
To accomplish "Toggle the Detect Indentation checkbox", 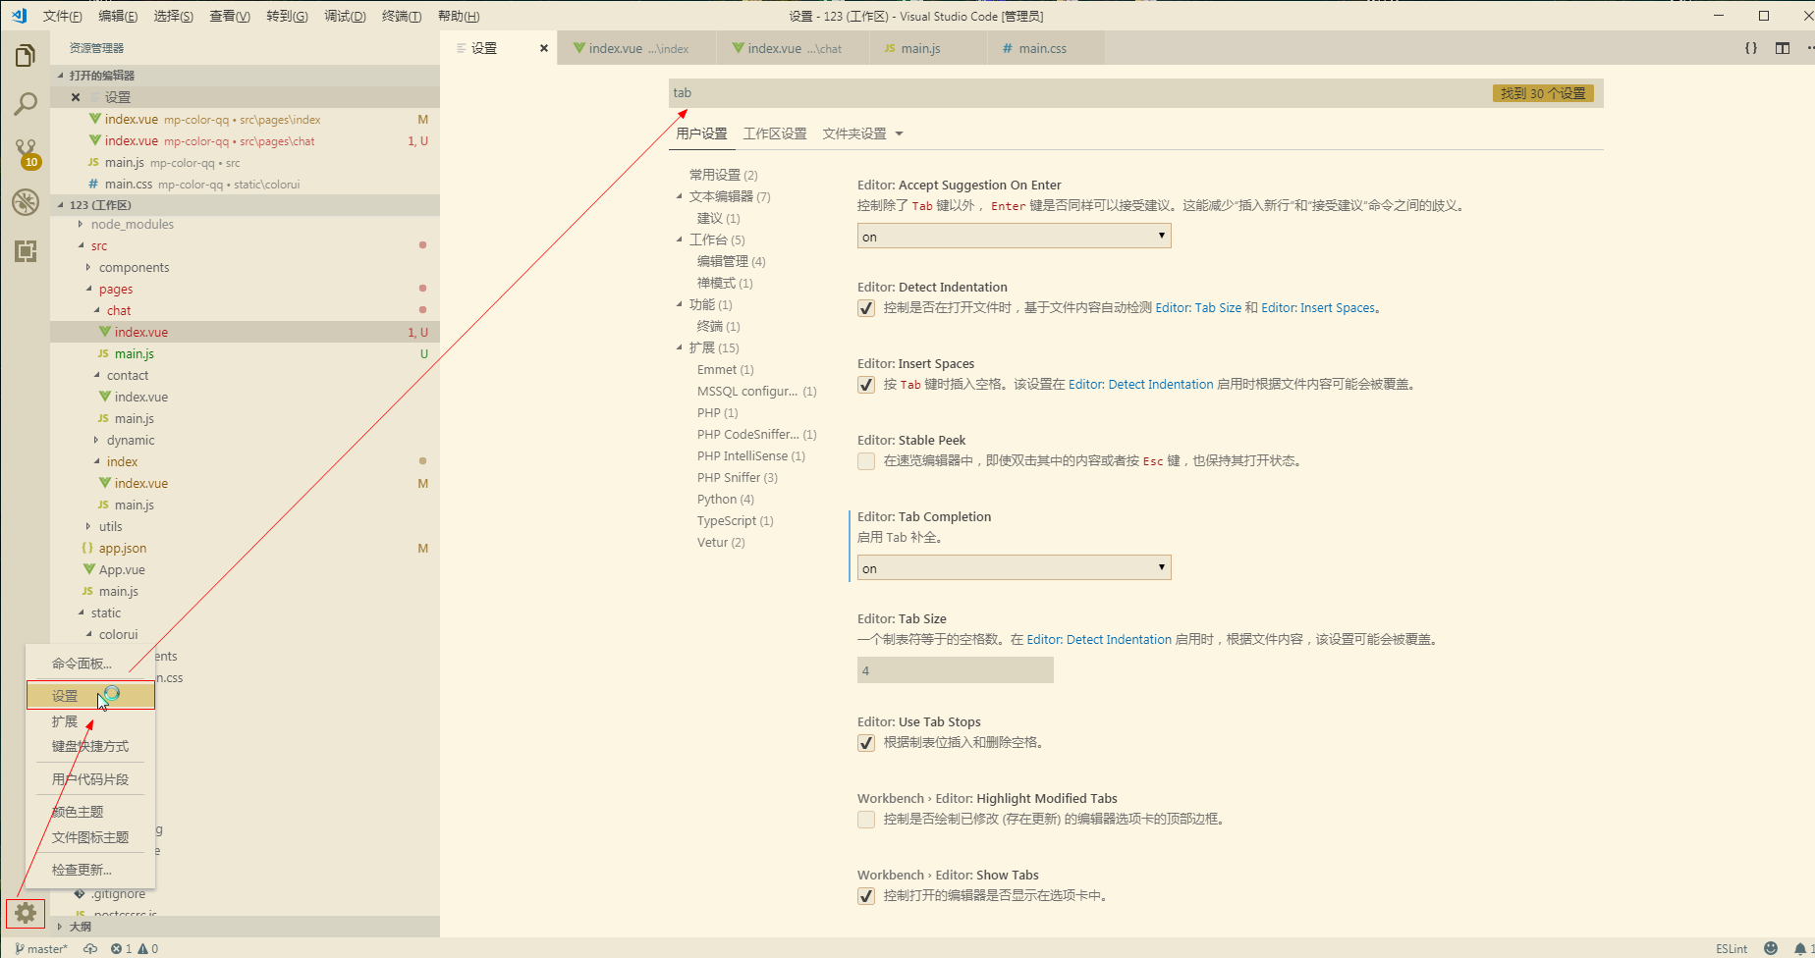I will tap(866, 308).
